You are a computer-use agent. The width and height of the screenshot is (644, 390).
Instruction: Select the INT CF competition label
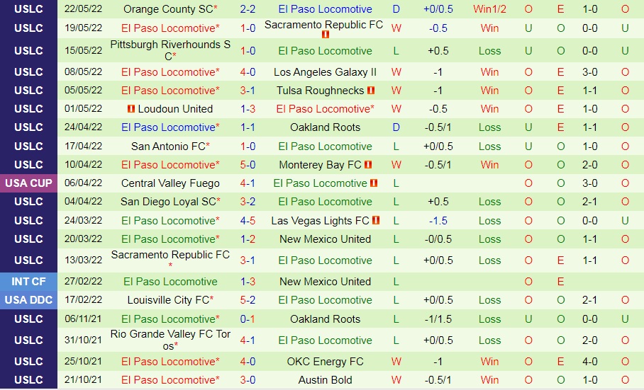[x=28, y=282]
